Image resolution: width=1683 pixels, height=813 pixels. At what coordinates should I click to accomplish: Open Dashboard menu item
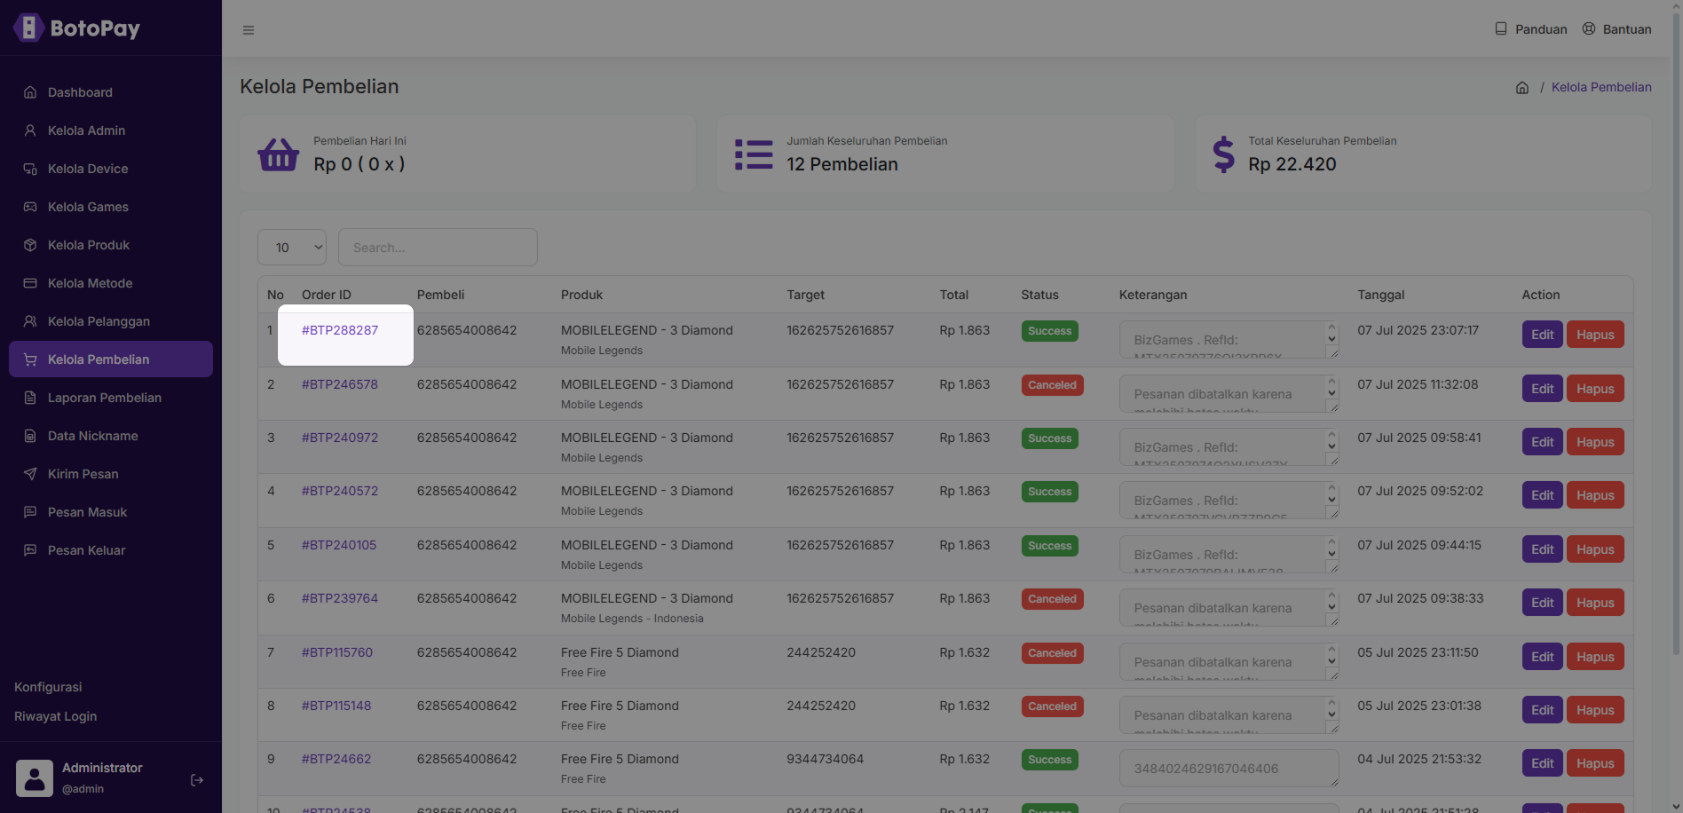[x=111, y=92]
